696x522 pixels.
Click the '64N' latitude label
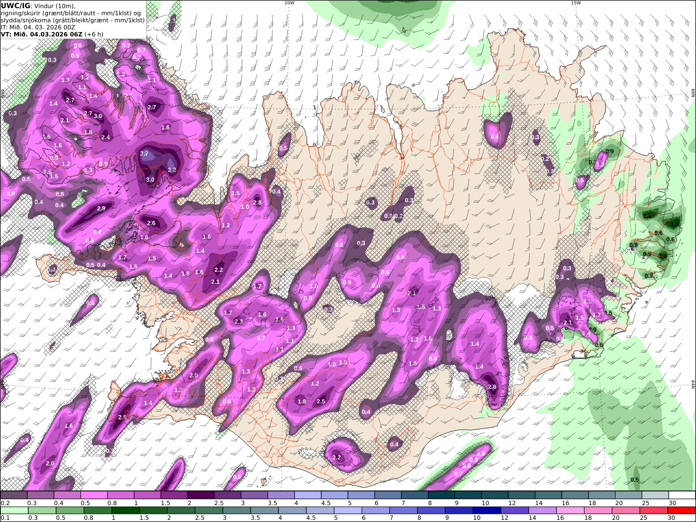point(693,384)
